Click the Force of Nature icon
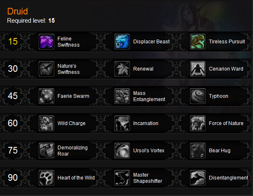 pyautogui.click(x=198, y=123)
